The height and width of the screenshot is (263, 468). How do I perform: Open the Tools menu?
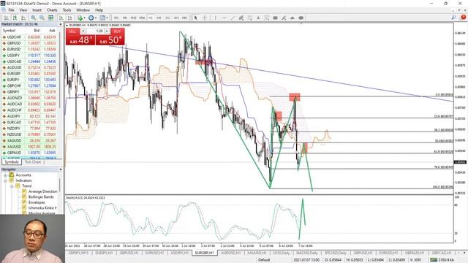click(67, 10)
